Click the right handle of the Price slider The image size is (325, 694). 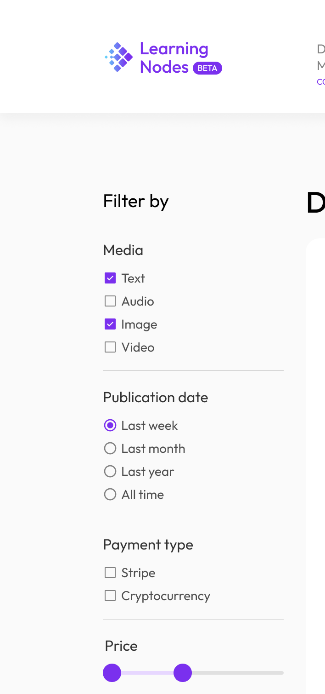[x=183, y=673]
